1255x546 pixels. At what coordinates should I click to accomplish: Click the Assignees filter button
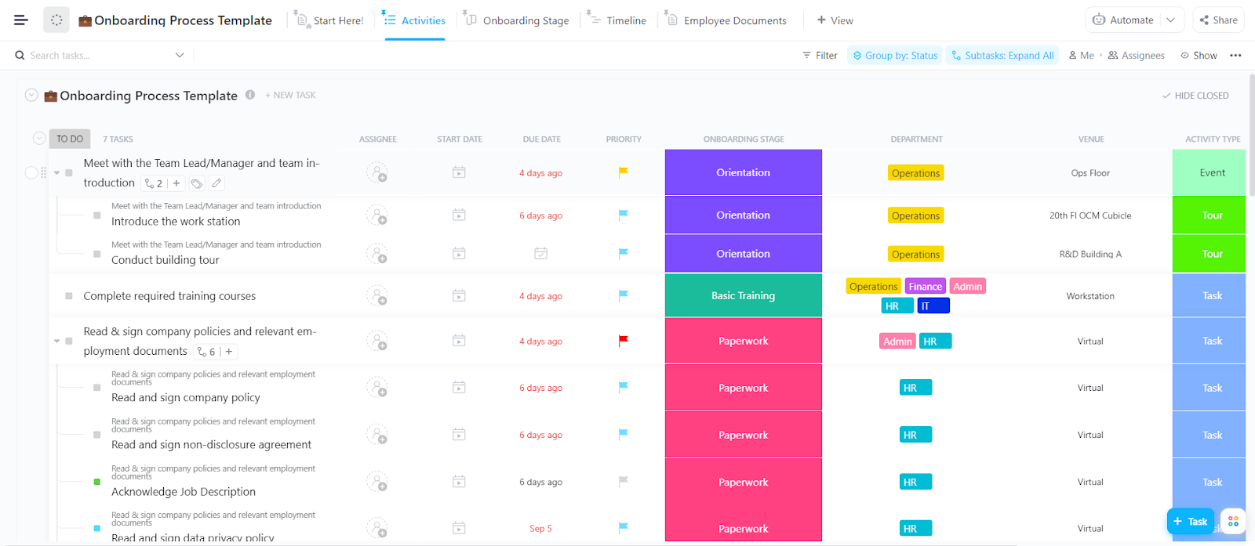click(x=1136, y=56)
